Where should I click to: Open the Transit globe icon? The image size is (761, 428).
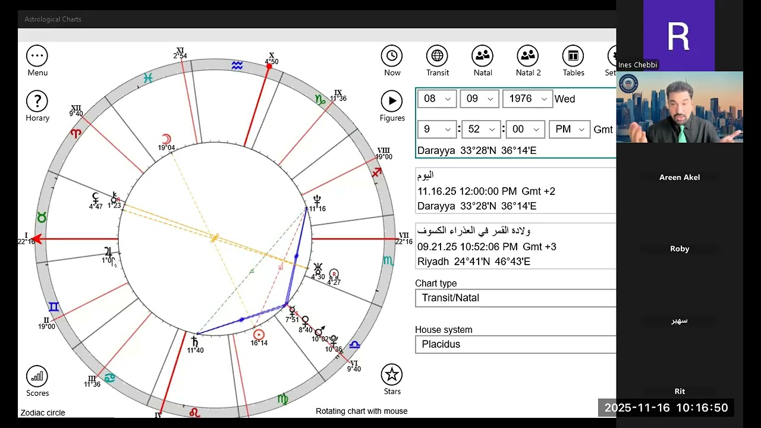click(437, 56)
